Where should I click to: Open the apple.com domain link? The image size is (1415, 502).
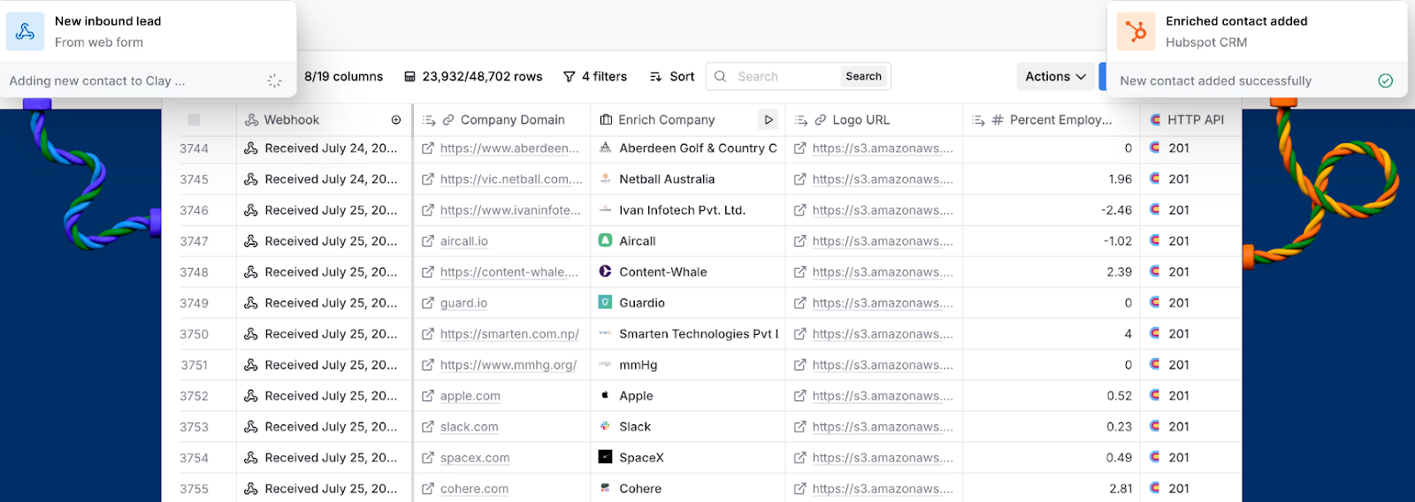pos(470,396)
